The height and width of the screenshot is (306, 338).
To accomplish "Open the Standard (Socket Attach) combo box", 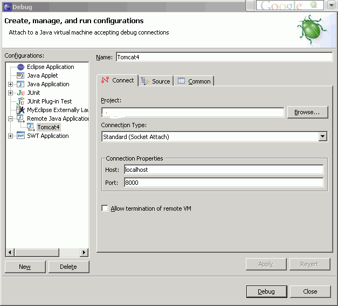I will point(214,136).
